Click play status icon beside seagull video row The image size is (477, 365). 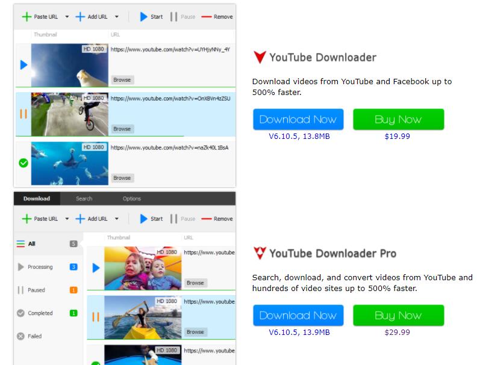23,65
